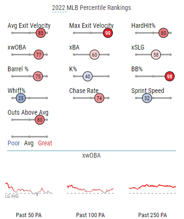The image size is (184, 219).
Task: Click the Avg Exit Velocity 83 percentile bubble
Action: [40, 33]
